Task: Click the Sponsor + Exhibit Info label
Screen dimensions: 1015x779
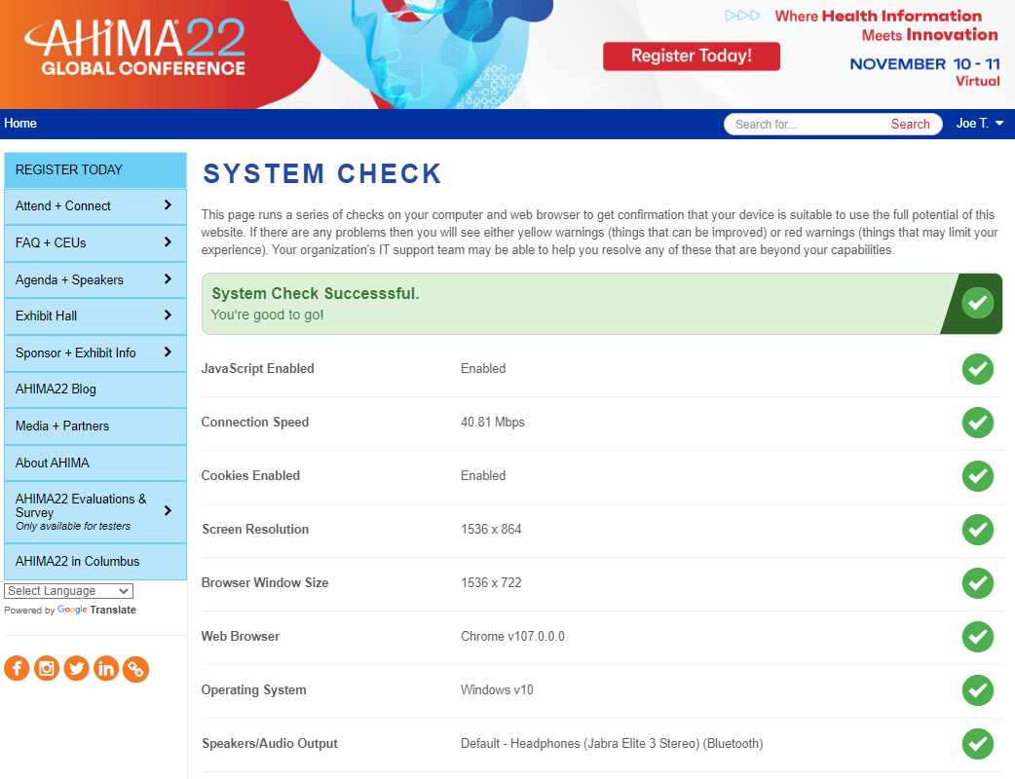Action: coord(75,352)
